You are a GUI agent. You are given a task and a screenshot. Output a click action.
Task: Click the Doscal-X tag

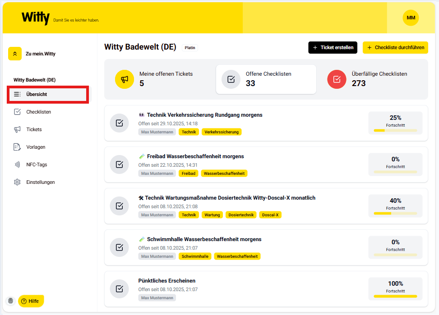pos(270,215)
